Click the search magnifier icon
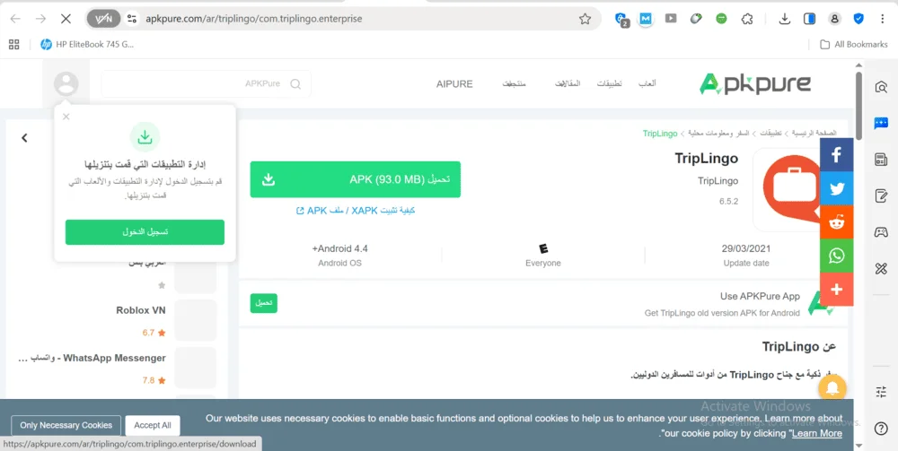The image size is (898, 451). coord(295,84)
